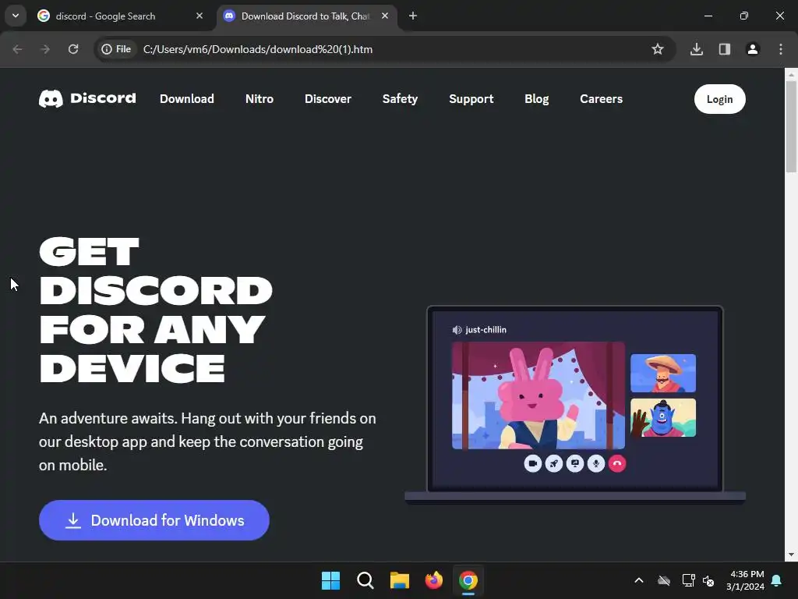Click Download for Windows button
Screen dimensions: 798x599
click(x=154, y=520)
